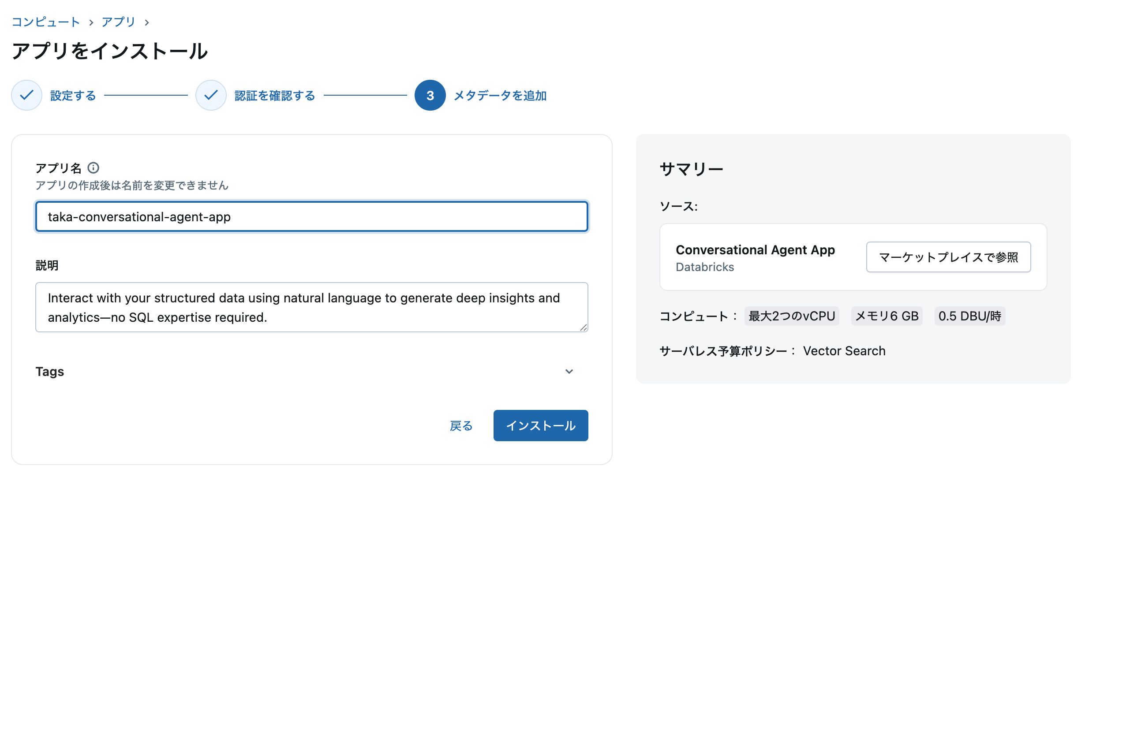
Task: Click breadcrumb chevron after コンピュート
Action: pyautogui.click(x=91, y=22)
